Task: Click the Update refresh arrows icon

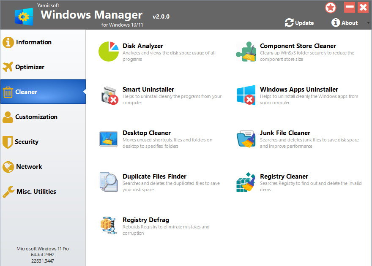Action: point(289,23)
